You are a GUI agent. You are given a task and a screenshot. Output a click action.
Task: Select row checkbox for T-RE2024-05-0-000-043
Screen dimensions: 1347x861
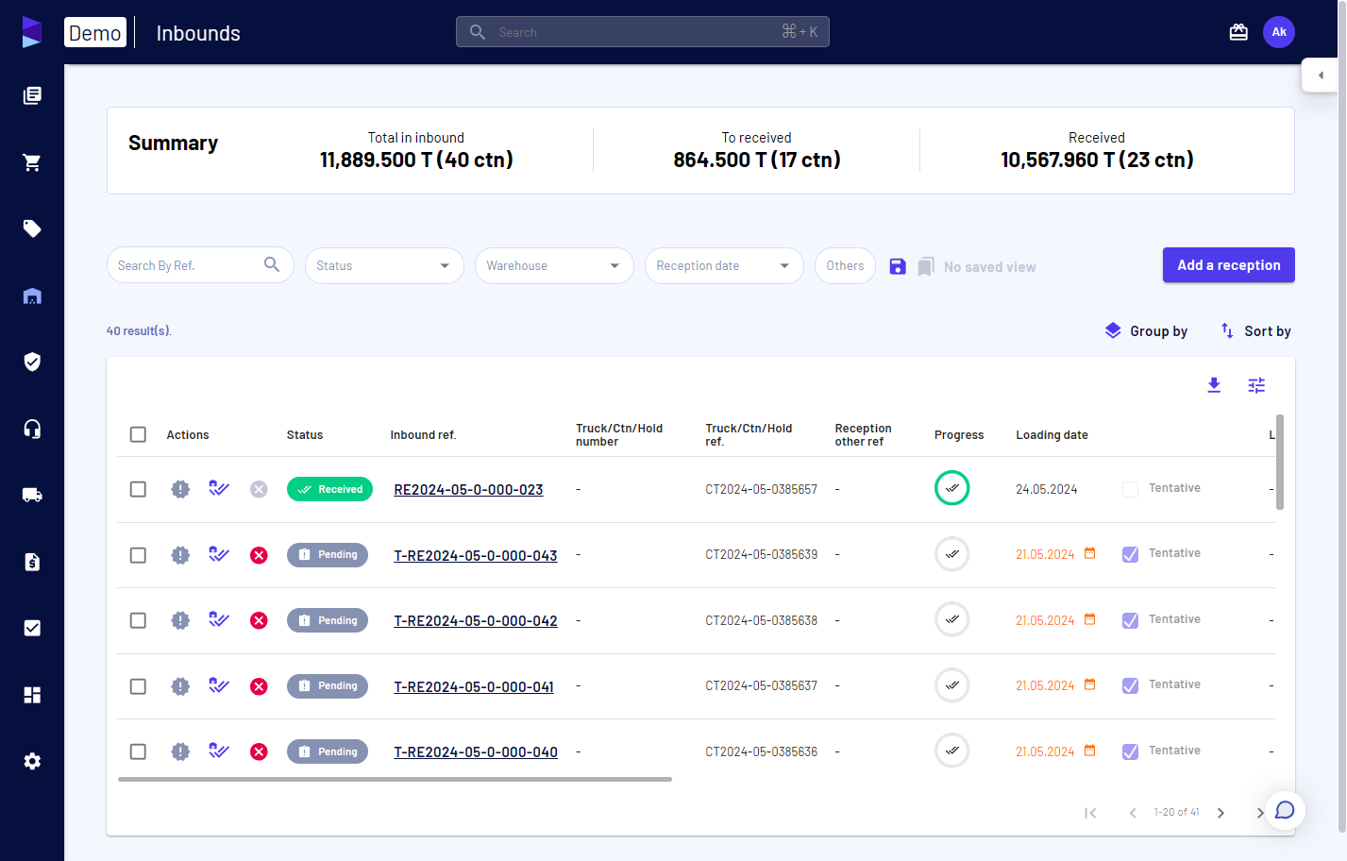coord(138,555)
